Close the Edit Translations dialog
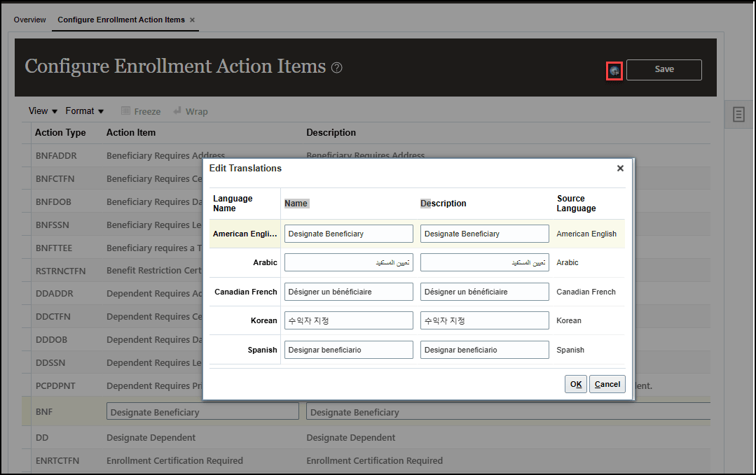 coord(619,168)
